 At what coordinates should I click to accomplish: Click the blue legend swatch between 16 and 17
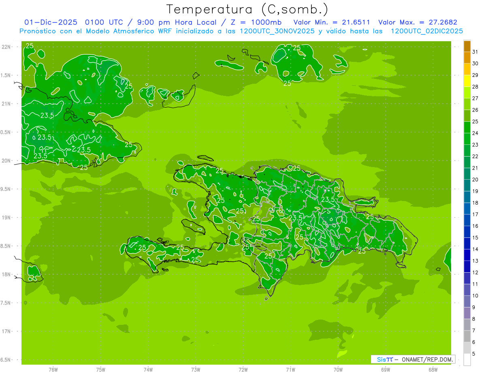click(x=467, y=220)
